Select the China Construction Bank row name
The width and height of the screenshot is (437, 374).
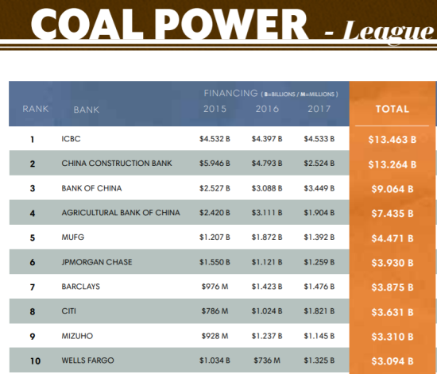coord(117,164)
